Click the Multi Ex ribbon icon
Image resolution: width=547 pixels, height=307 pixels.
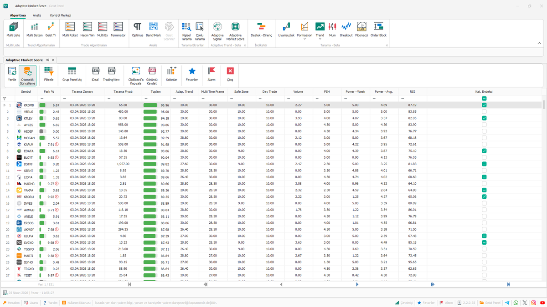coord(103,30)
